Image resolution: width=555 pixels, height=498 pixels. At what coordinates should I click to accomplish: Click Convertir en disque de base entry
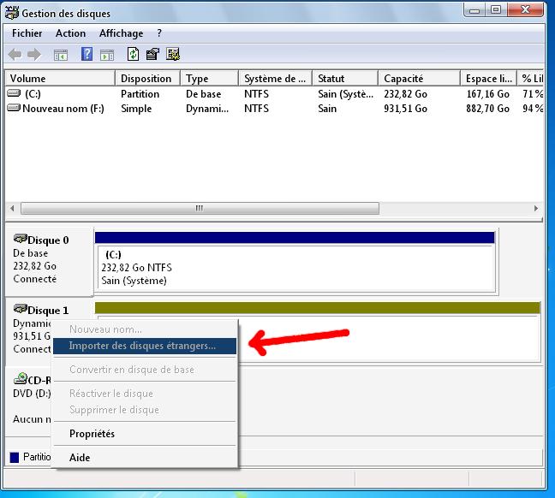click(x=145, y=370)
